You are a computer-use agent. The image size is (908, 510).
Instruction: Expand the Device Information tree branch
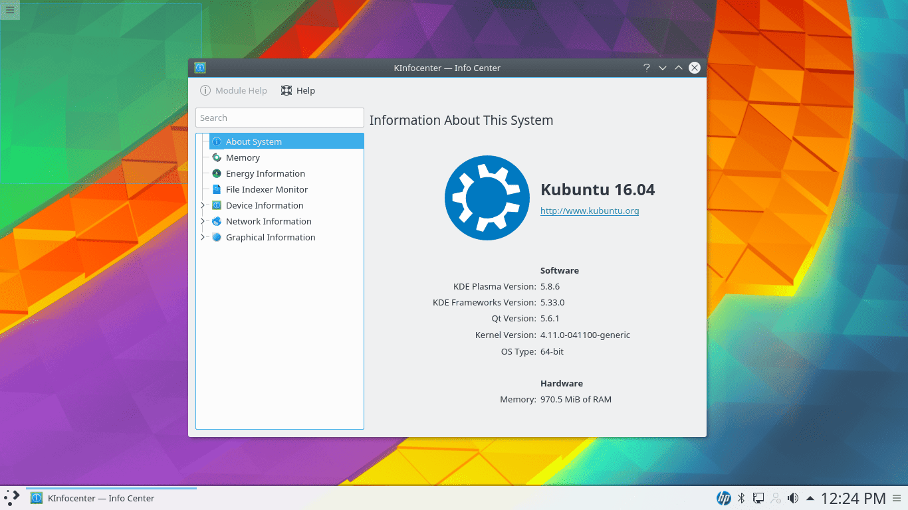click(203, 205)
